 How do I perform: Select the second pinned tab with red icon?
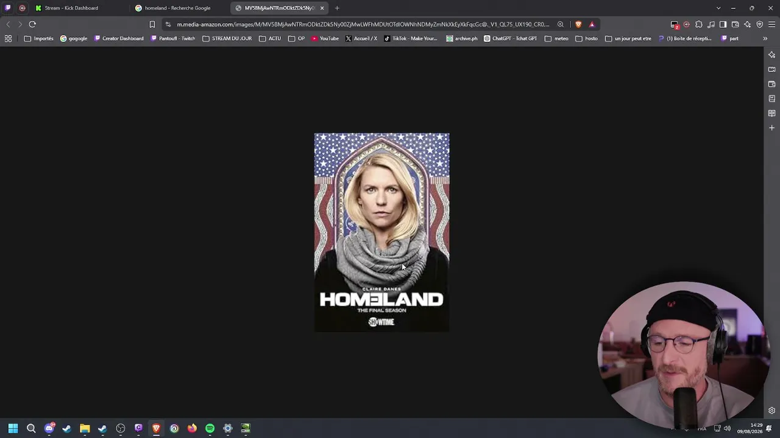22,8
